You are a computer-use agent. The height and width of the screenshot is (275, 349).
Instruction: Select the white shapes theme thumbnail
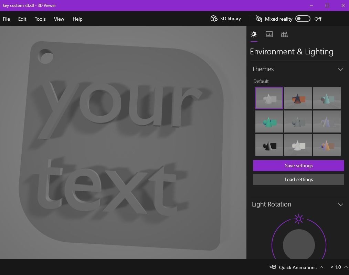click(298, 145)
